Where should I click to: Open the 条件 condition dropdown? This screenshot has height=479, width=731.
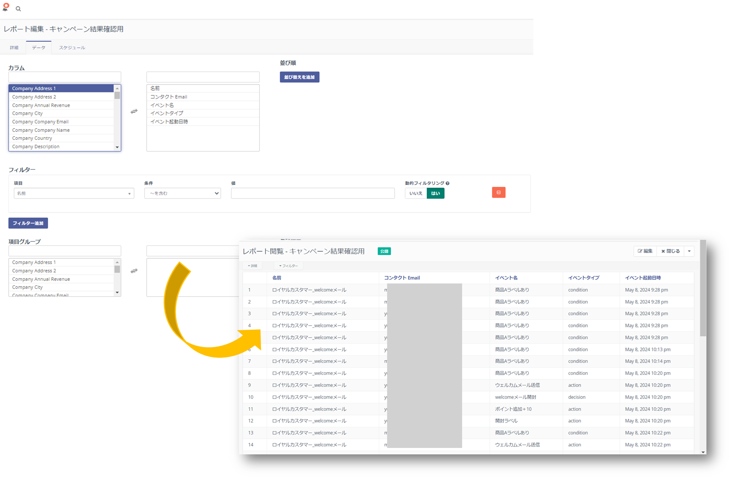[x=183, y=193]
